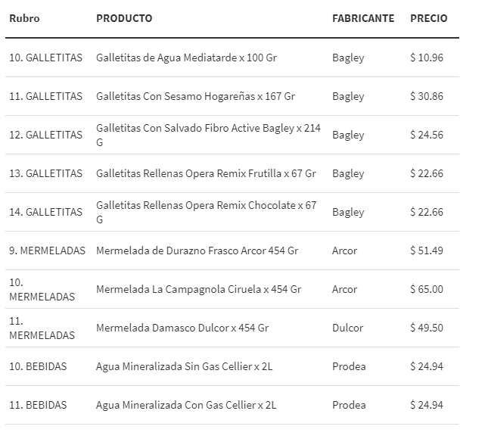Click the 9. MERMELADAS category cell
485x445 pixels.
tap(47, 251)
